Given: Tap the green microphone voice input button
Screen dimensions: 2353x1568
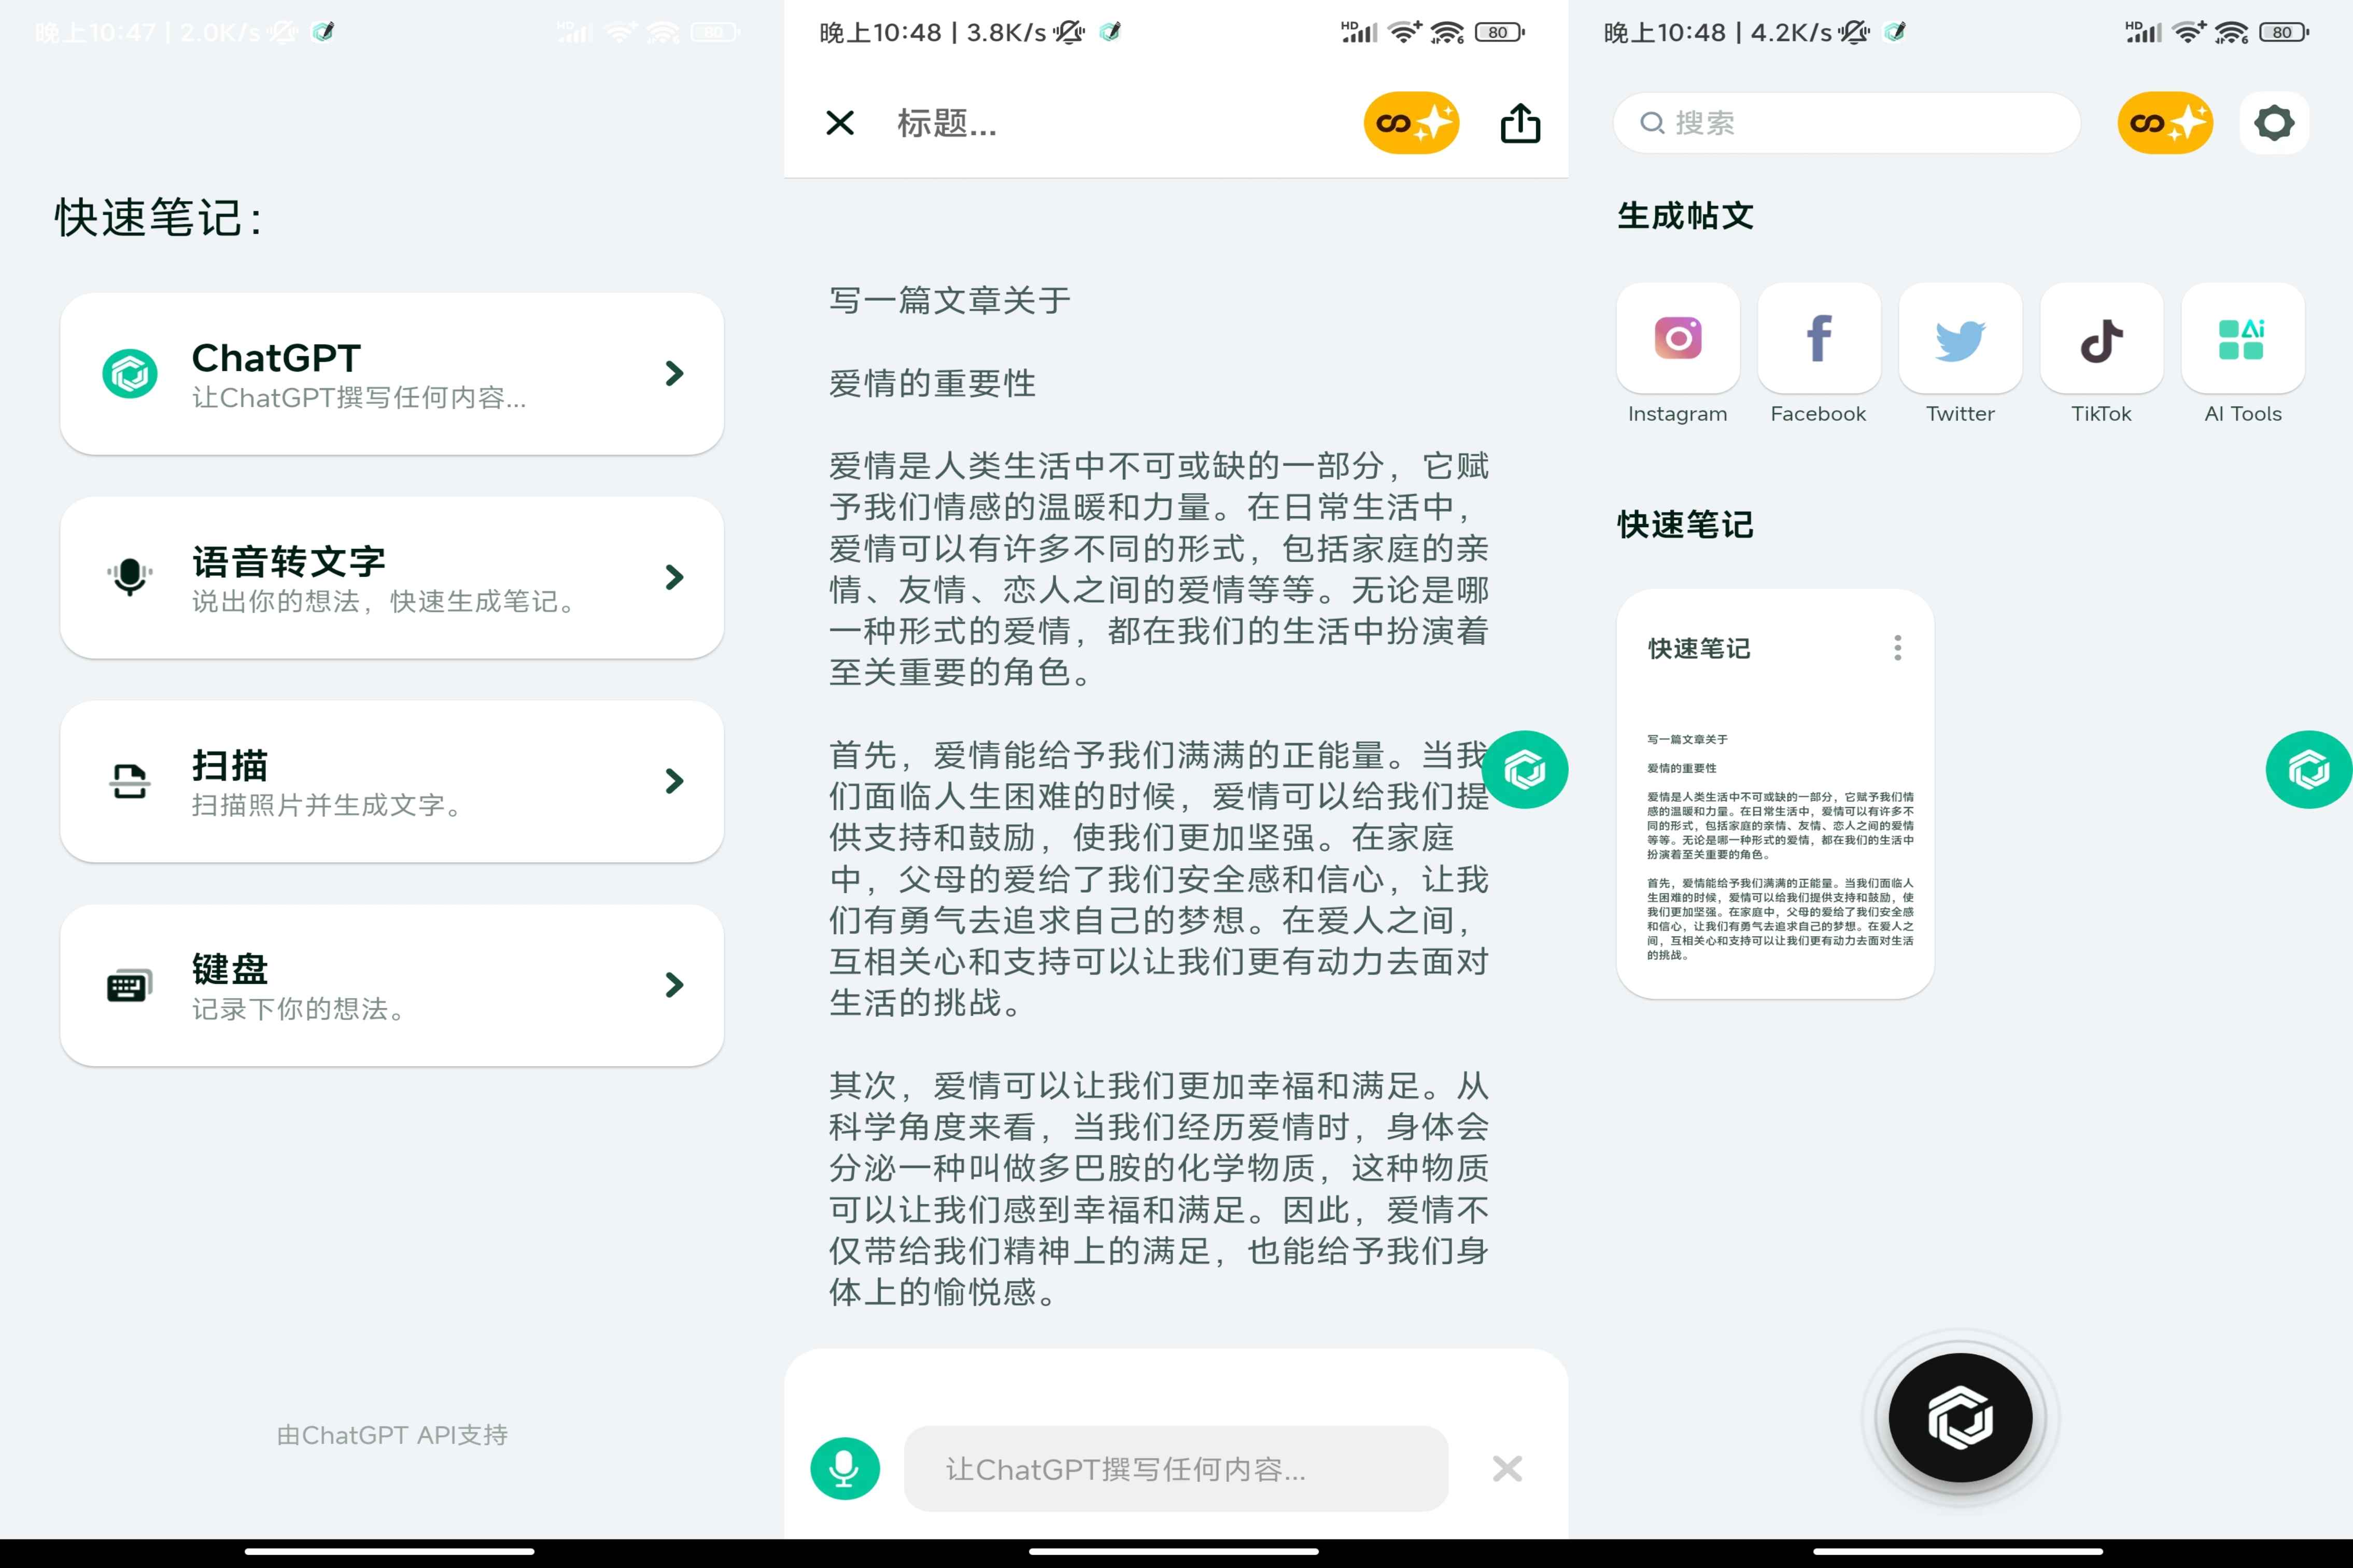Looking at the screenshot, I should [845, 1468].
